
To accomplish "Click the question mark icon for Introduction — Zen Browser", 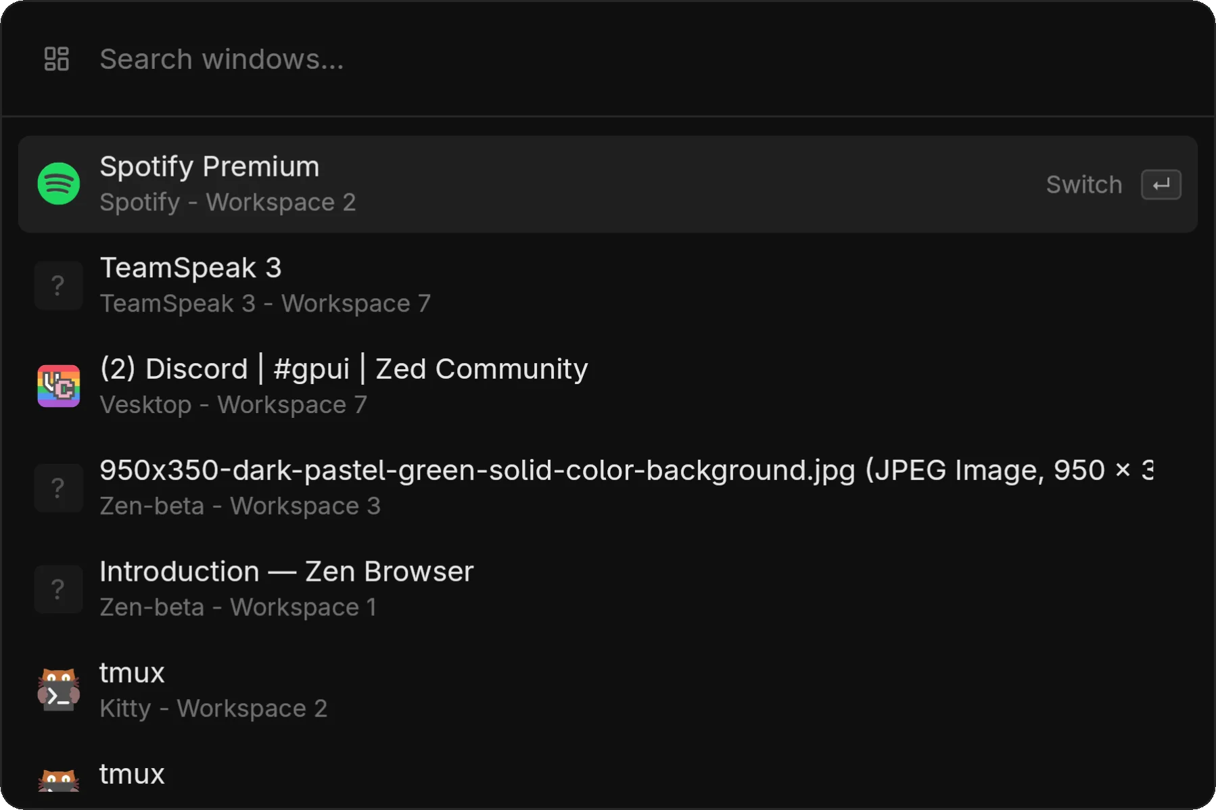I will [59, 589].
